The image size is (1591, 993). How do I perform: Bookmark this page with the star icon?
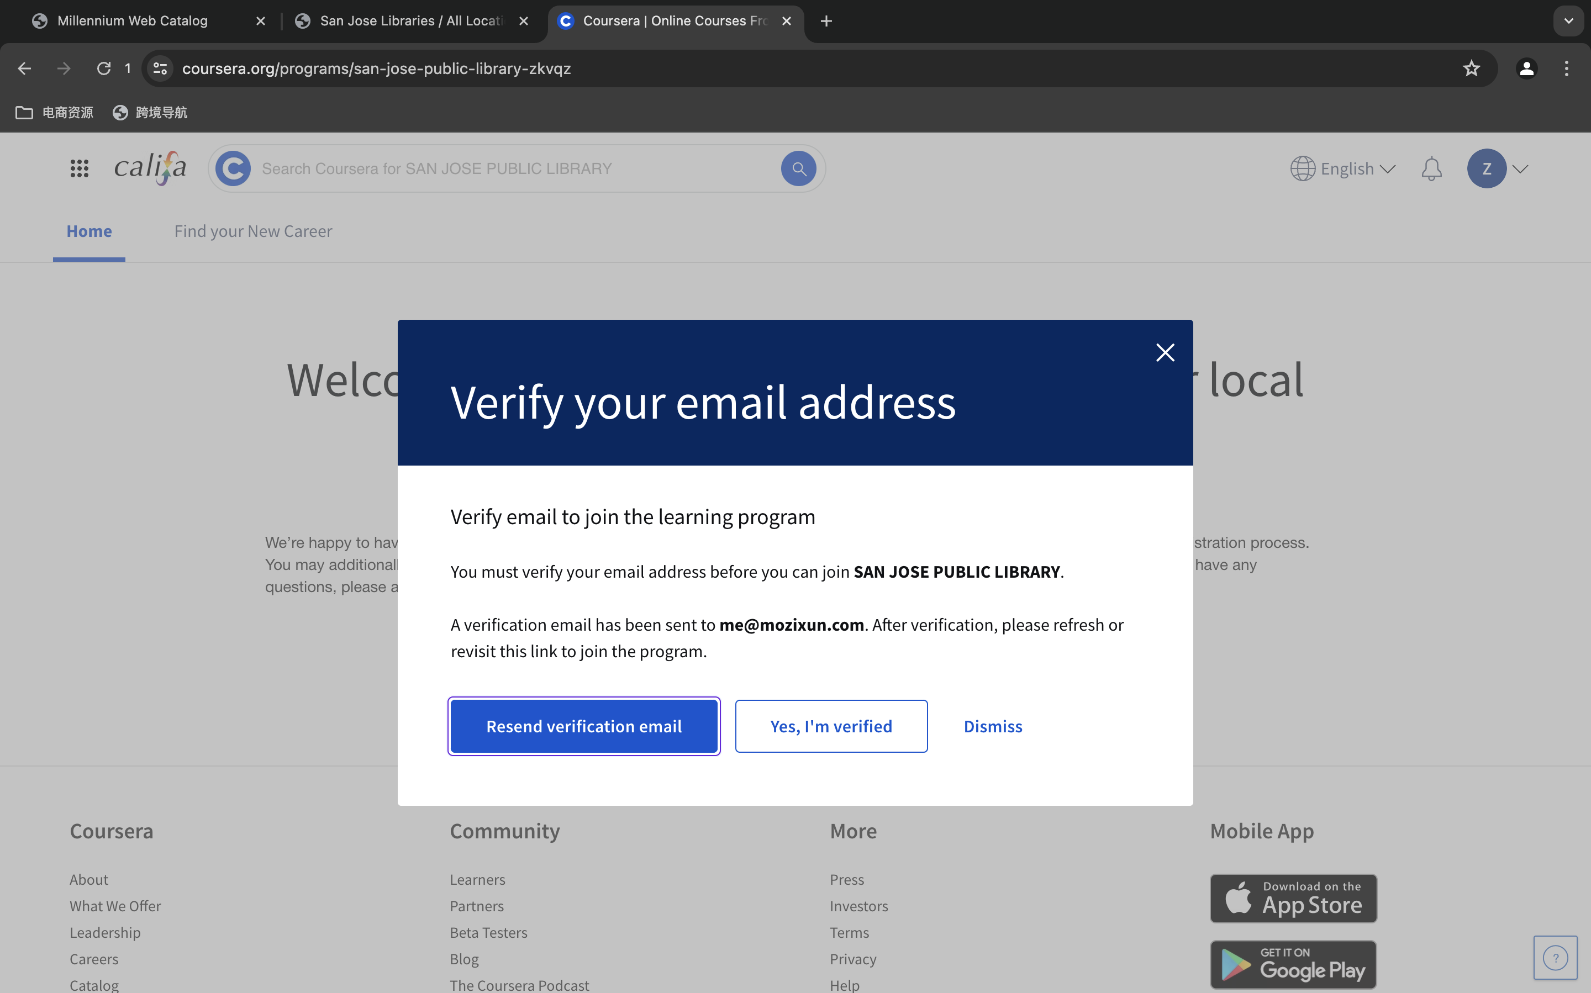(1471, 68)
